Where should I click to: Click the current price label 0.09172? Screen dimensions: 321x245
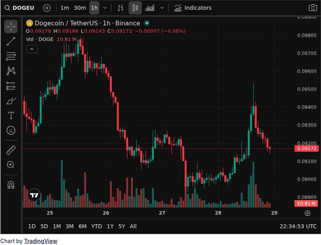[306, 149]
